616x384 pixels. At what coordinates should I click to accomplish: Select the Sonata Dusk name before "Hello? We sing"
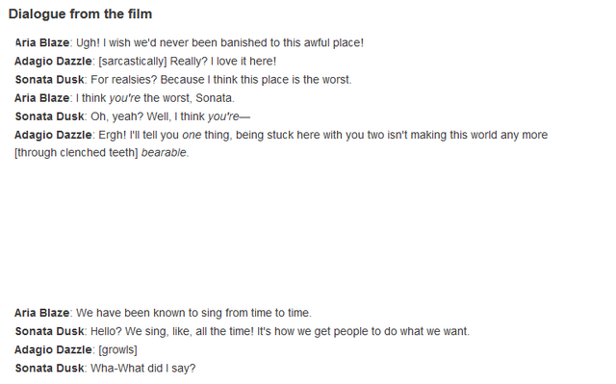49,331
